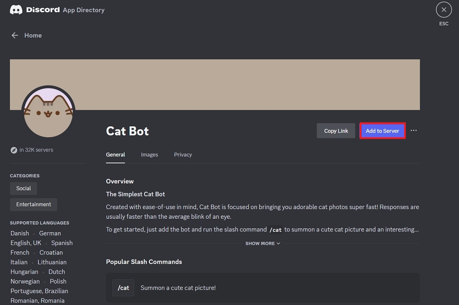Screen dimensions: 459x305
Task: Click the /cat slash command badge
Action: click(123, 288)
